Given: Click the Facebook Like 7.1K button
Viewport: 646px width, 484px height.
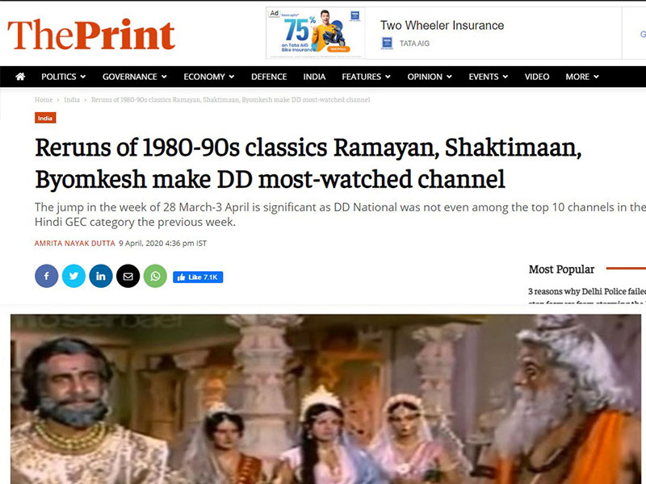Looking at the screenshot, I should point(198,277).
